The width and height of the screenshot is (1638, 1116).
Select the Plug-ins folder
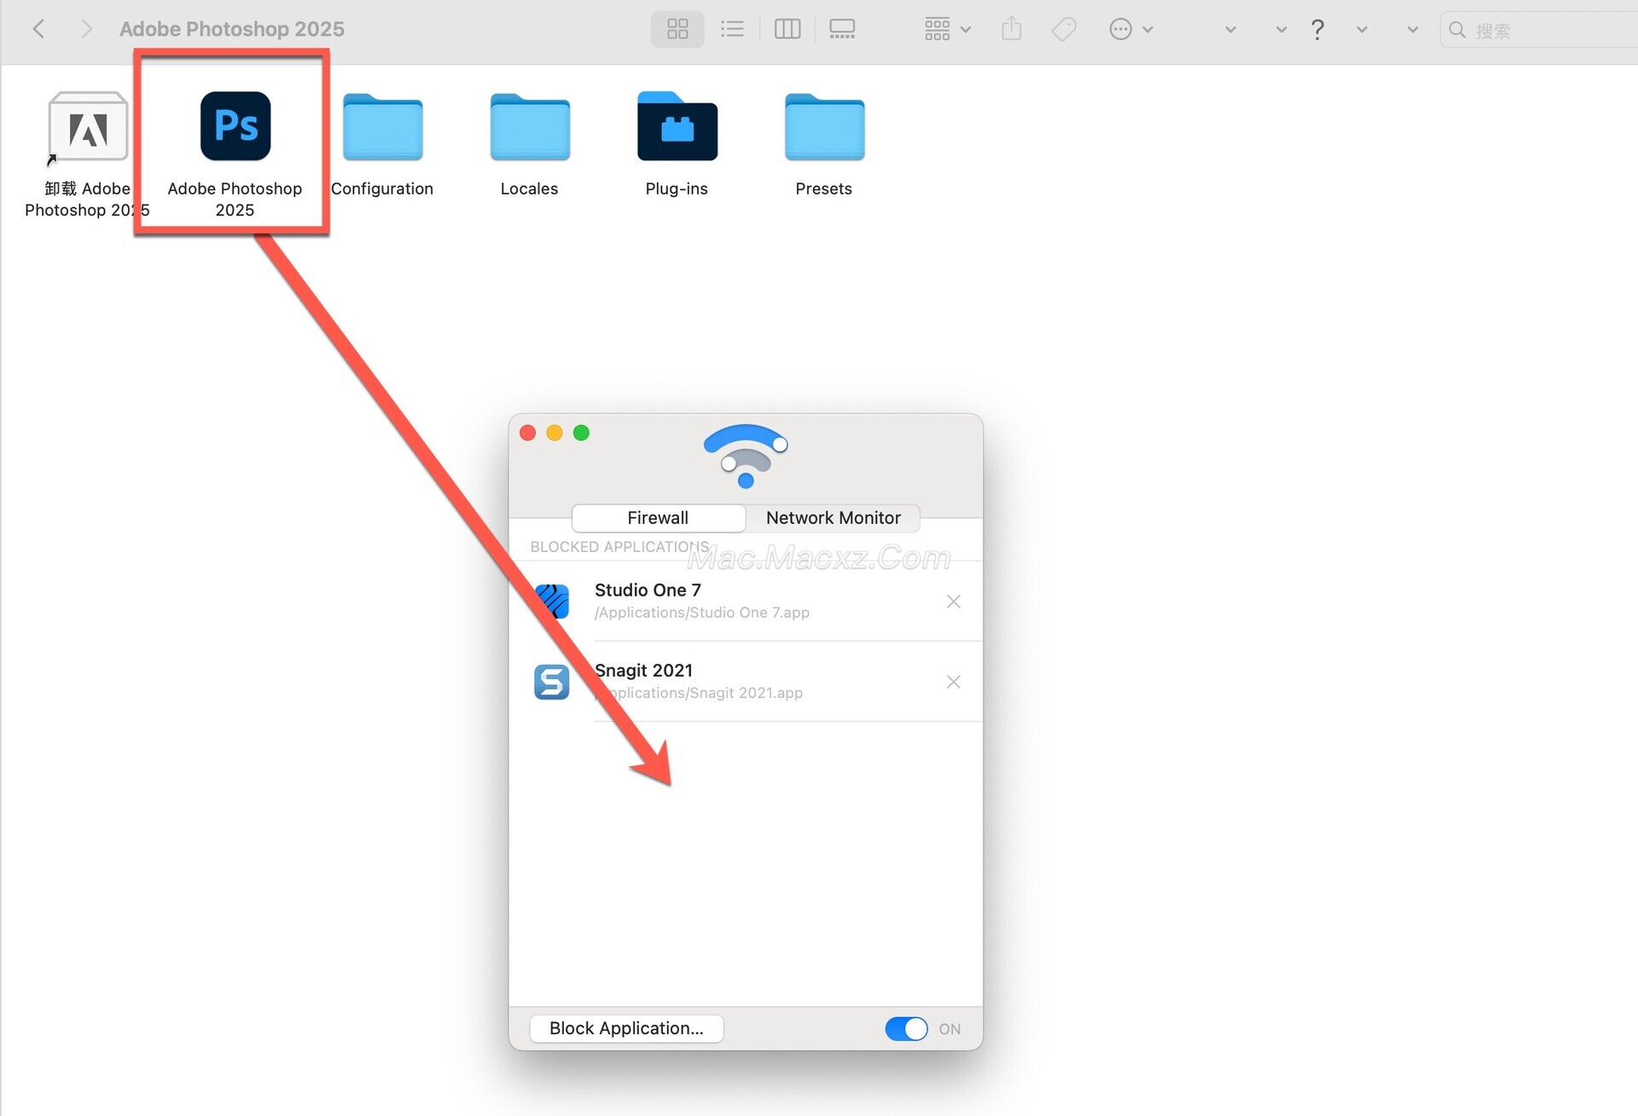point(677,128)
